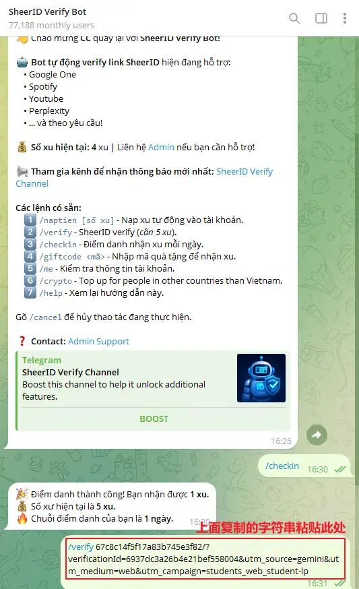Click the /cancel command text
The height and width of the screenshot is (589, 359).
coord(45,317)
